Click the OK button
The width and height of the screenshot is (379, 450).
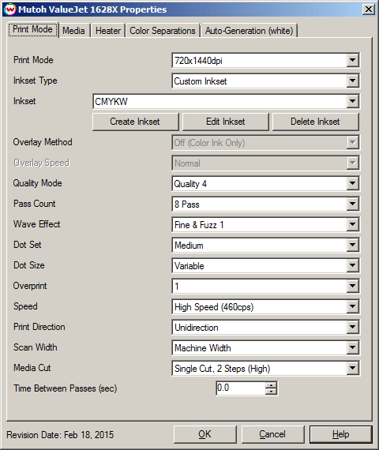(x=205, y=434)
